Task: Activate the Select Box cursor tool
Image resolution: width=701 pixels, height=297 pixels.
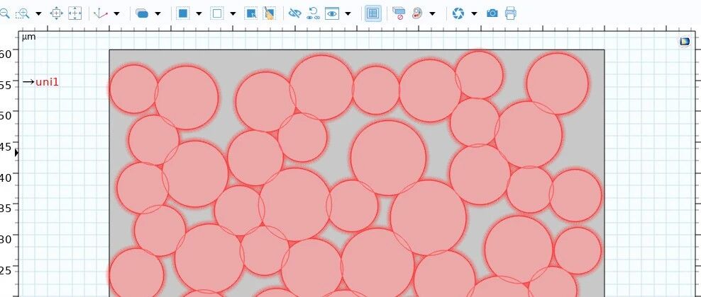Action: tap(251, 13)
